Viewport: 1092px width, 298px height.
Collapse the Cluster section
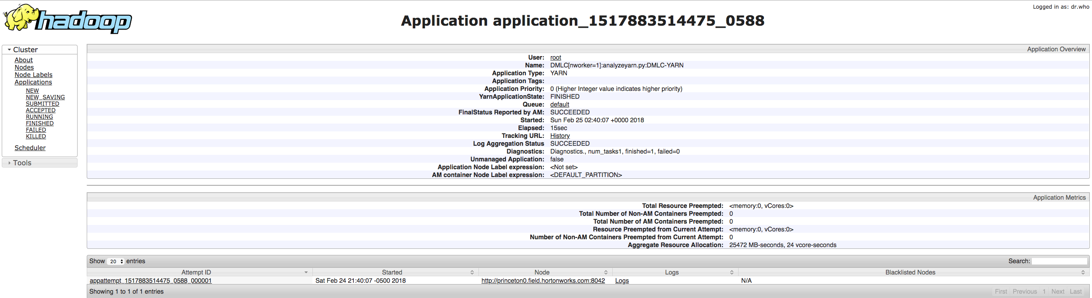pyautogui.click(x=25, y=50)
